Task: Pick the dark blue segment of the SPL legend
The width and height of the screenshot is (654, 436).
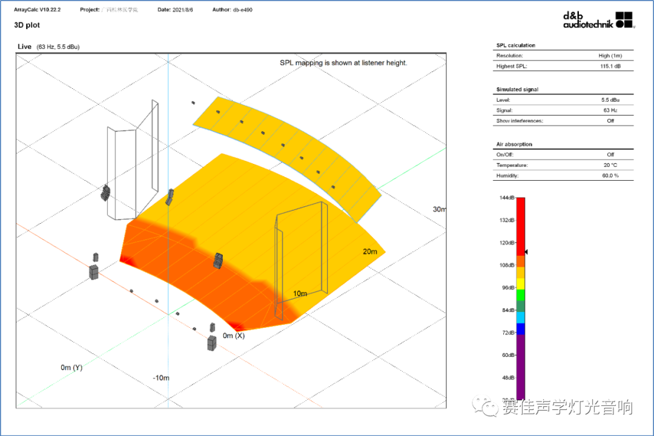Action: click(x=521, y=329)
